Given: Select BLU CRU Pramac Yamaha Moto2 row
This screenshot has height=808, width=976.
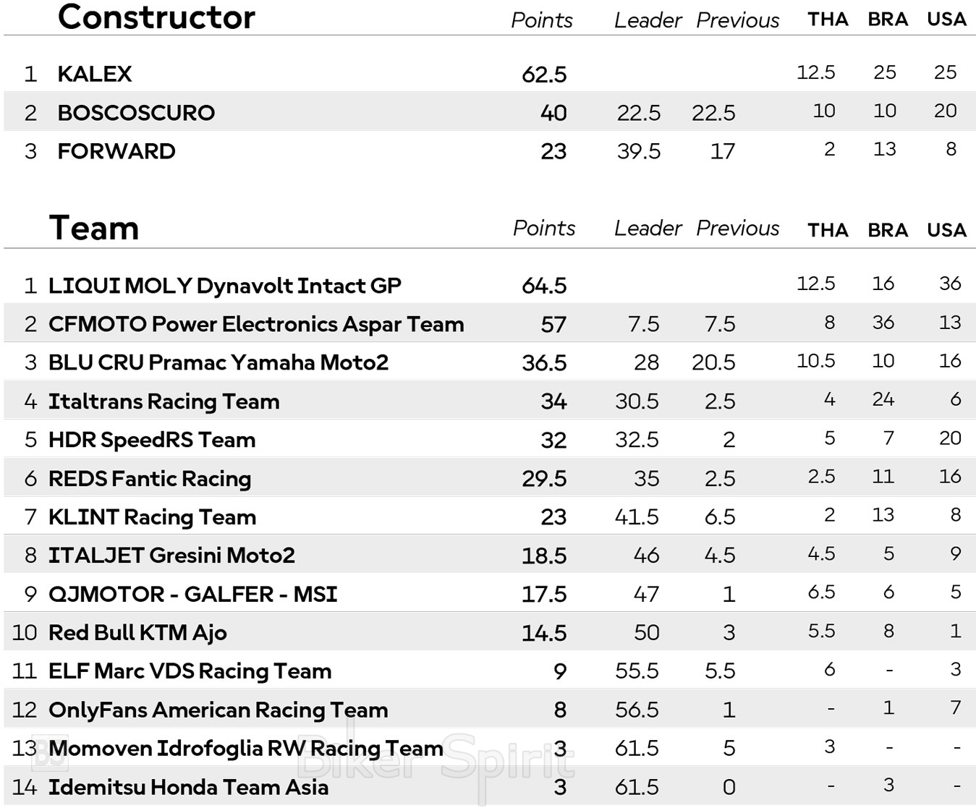Looking at the screenshot, I should [218, 362].
